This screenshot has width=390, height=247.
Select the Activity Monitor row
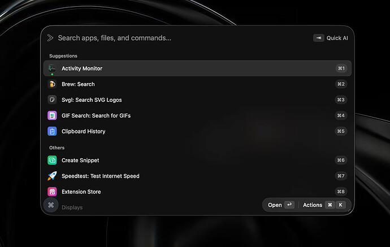click(197, 68)
